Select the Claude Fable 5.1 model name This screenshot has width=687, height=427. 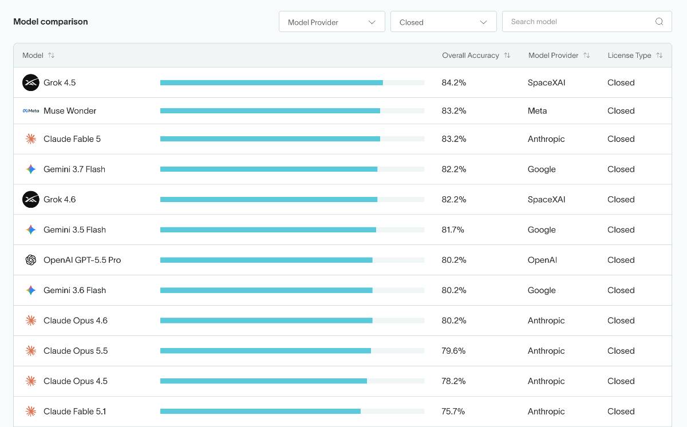coord(74,412)
